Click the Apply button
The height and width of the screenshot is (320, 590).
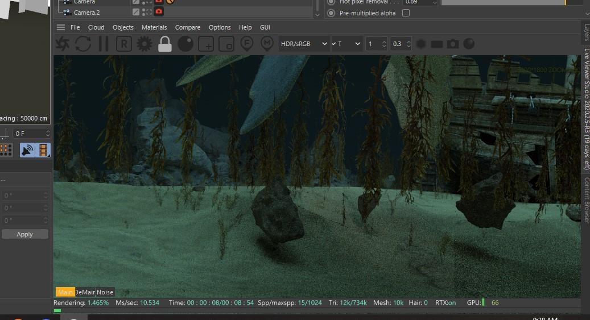(24, 234)
